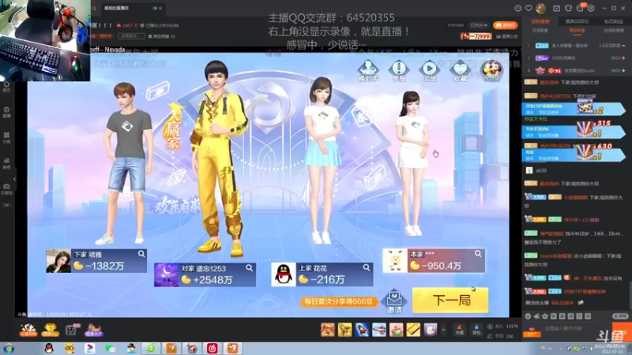Send the gold bar gift icon
Image resolution: width=632 pixels, height=355 pixels.
(x=413, y=330)
